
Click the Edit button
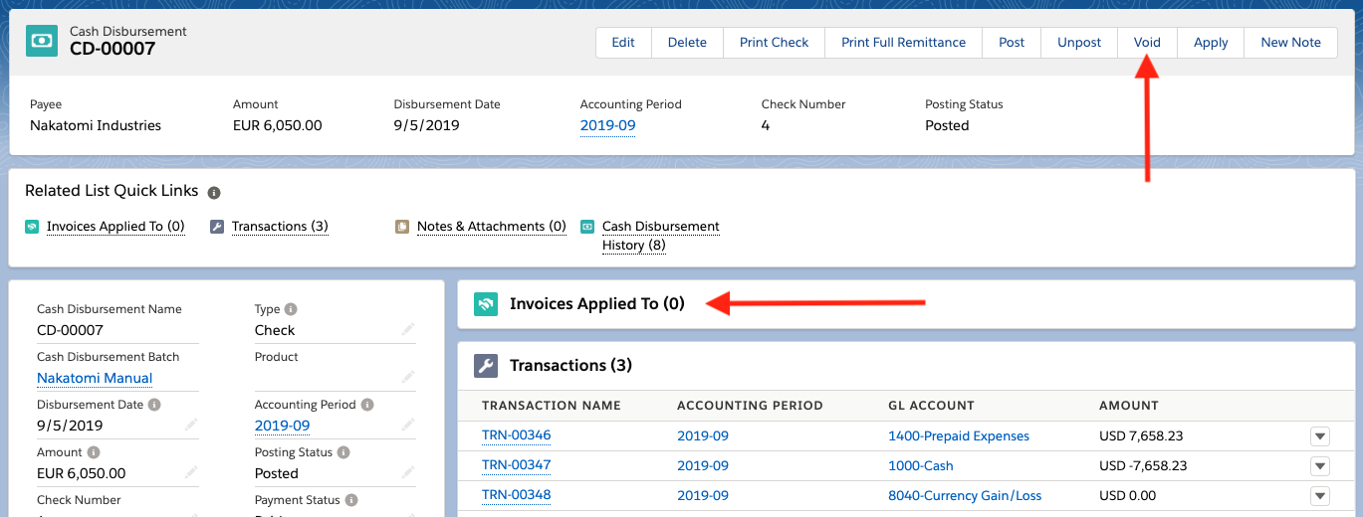623,43
